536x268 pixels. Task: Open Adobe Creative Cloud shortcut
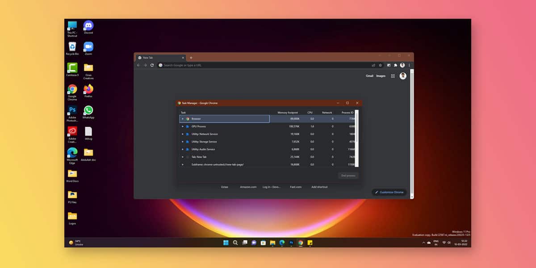(x=72, y=134)
